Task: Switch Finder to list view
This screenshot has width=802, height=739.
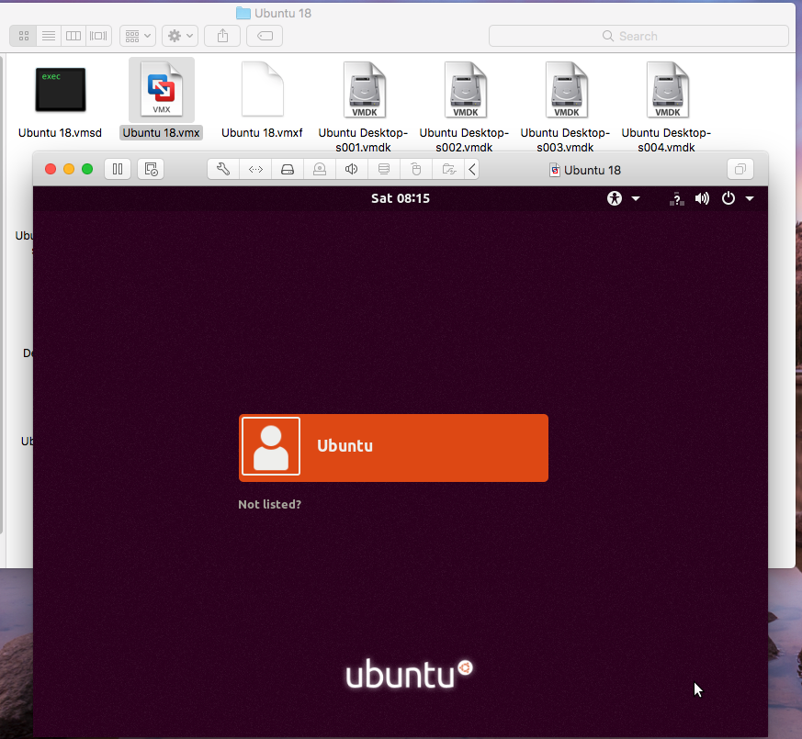Action: (x=49, y=36)
